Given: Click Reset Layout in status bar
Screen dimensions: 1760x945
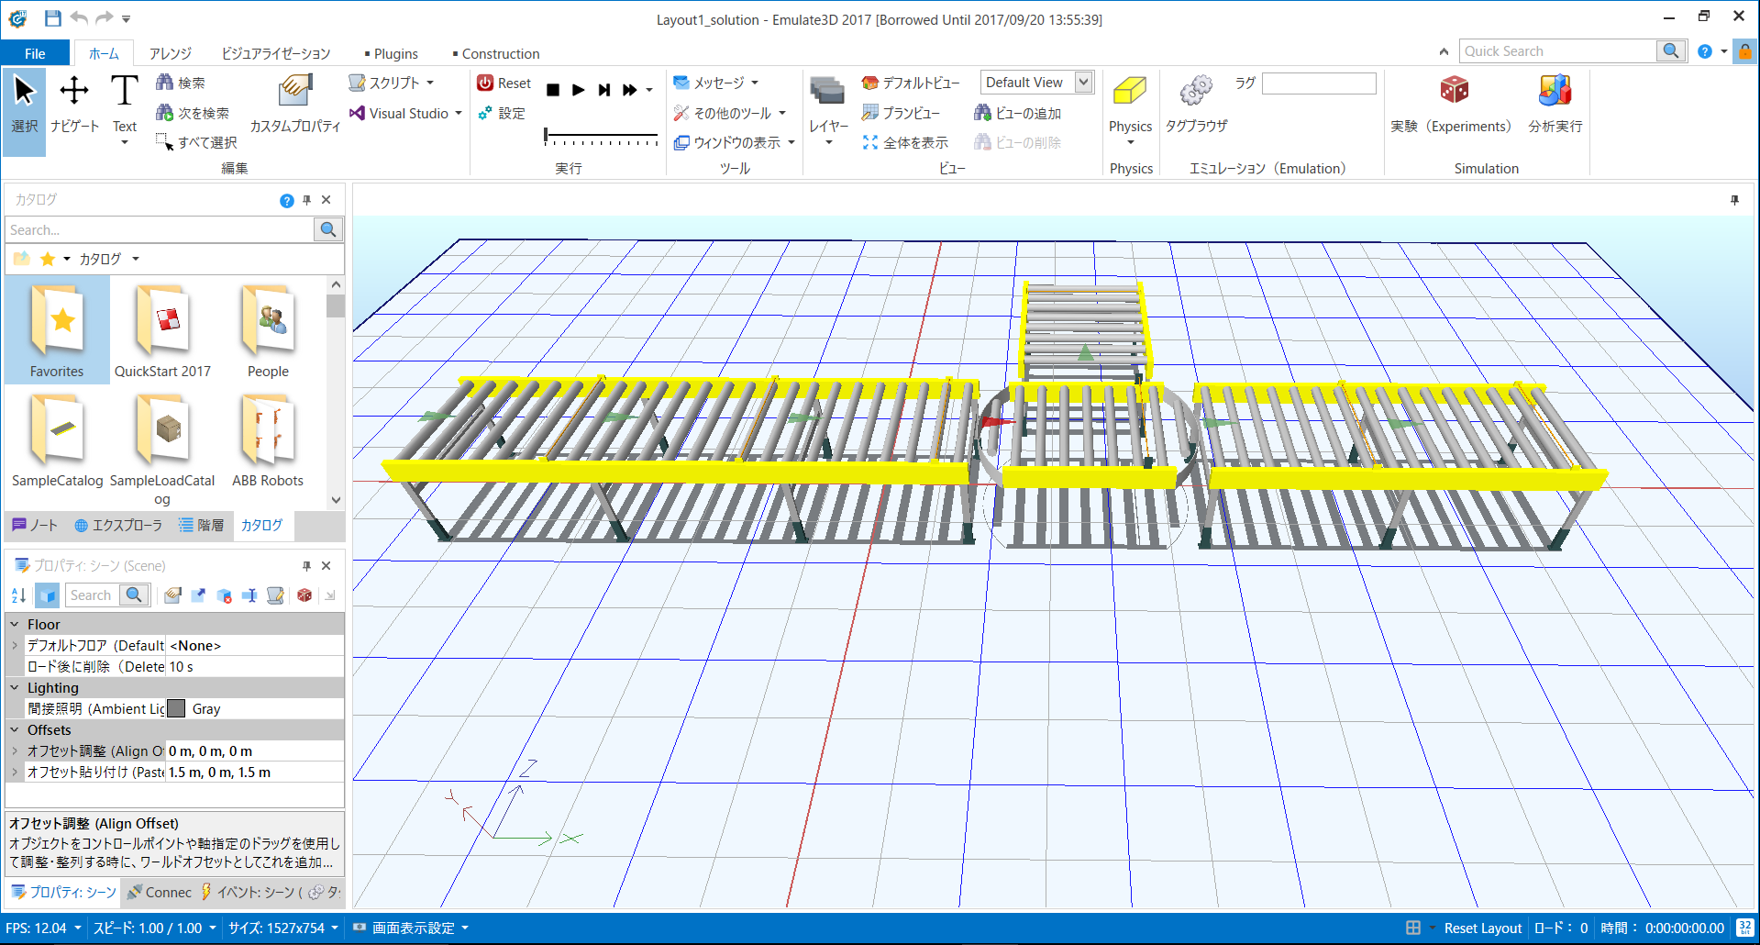Looking at the screenshot, I should coord(1482,928).
